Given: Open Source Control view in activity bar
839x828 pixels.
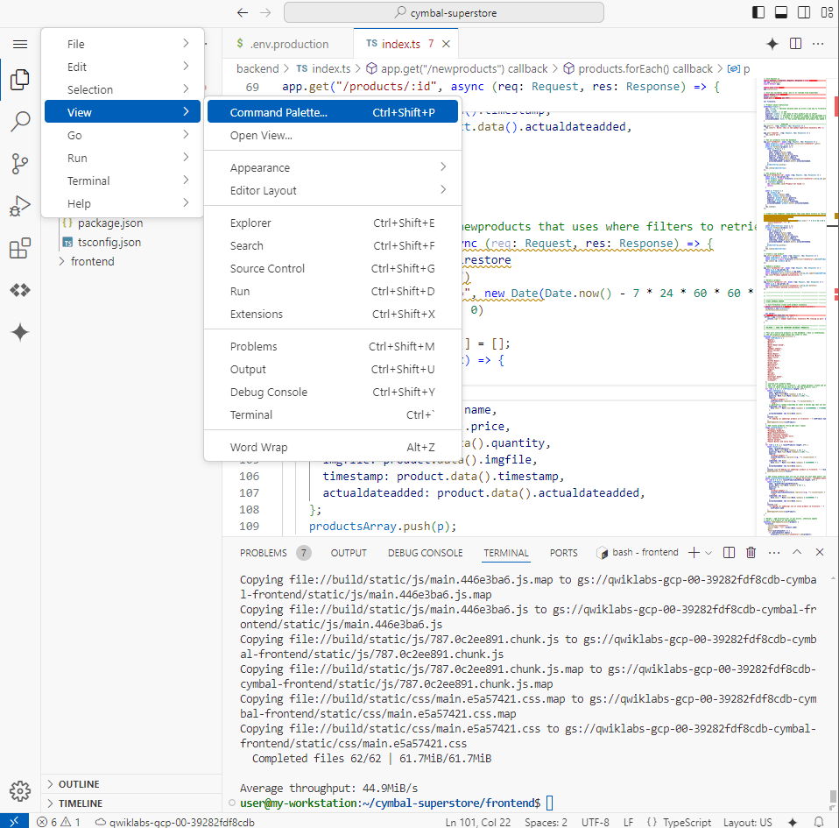Looking at the screenshot, I should [x=20, y=163].
